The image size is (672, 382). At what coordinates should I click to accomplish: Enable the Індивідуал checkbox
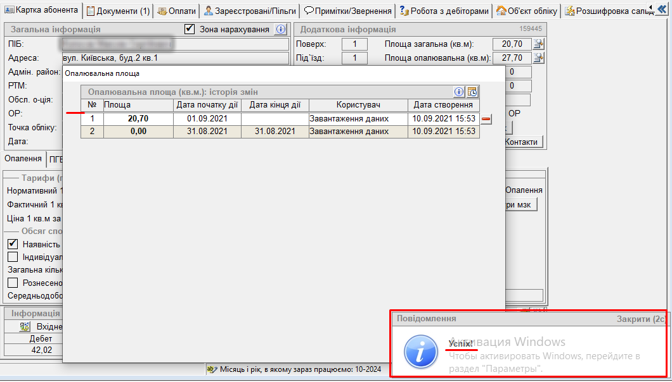12,257
